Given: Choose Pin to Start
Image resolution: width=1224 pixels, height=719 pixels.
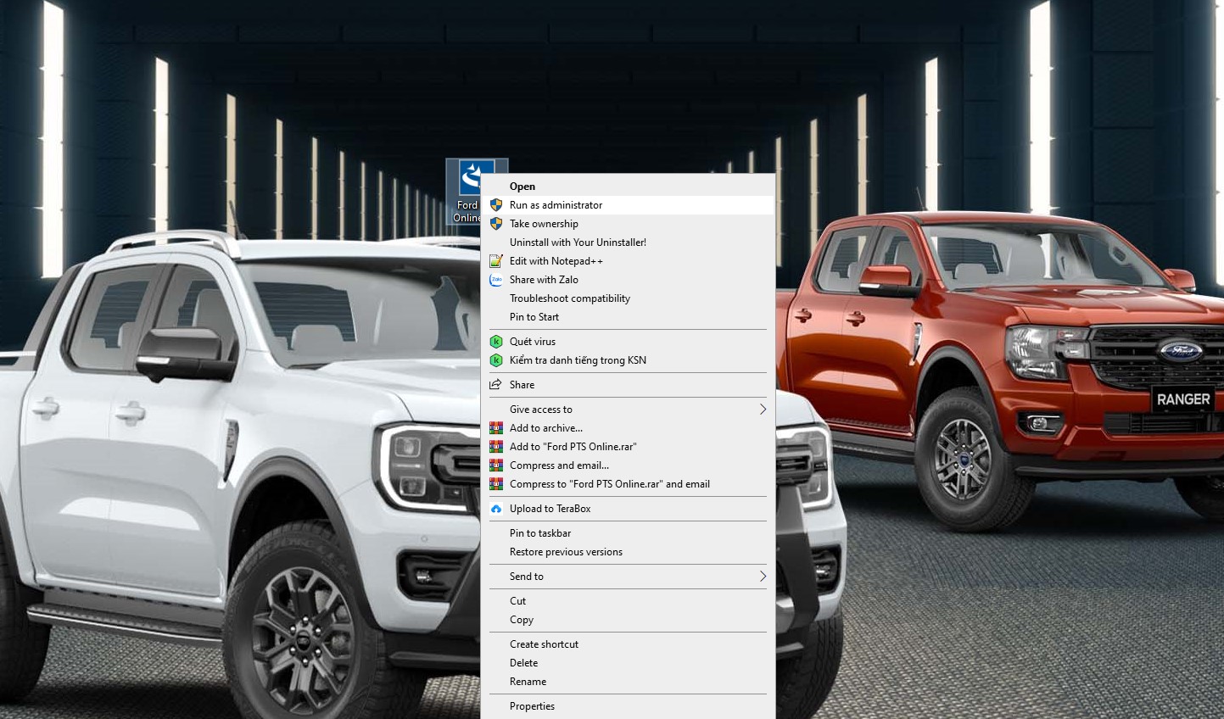Looking at the screenshot, I should point(534,317).
